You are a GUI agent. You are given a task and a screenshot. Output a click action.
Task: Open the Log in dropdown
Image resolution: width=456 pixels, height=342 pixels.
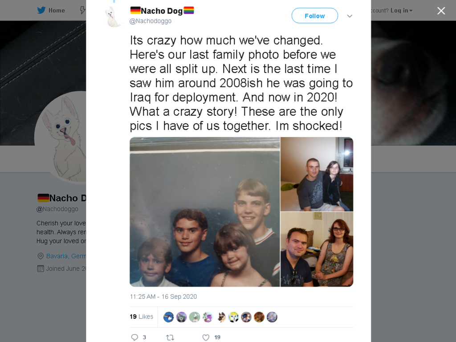[x=401, y=11]
